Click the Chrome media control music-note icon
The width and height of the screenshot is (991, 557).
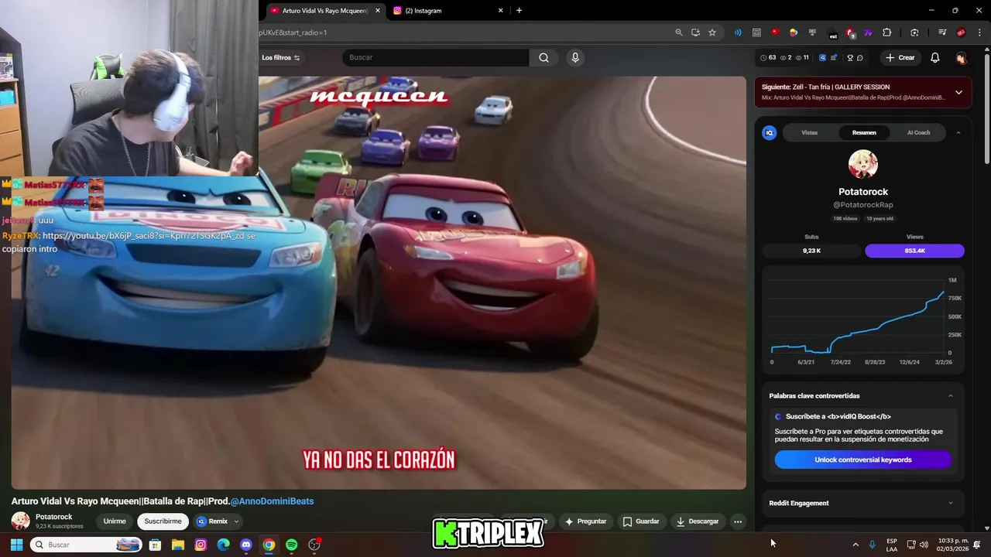(x=941, y=32)
